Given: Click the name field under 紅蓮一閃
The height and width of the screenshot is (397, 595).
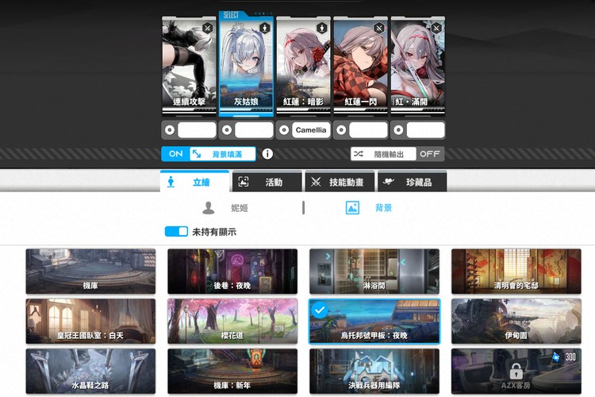Looking at the screenshot, I should coord(368,130).
